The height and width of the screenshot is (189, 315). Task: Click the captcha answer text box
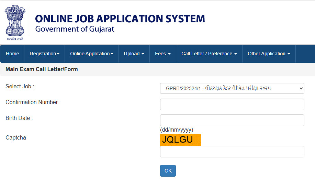232,152
